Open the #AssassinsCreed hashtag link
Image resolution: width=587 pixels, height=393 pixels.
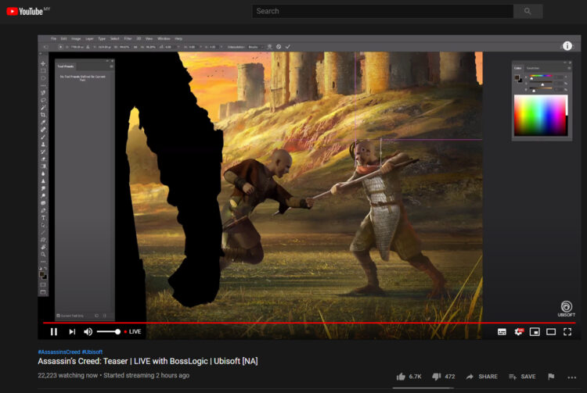[x=59, y=352]
